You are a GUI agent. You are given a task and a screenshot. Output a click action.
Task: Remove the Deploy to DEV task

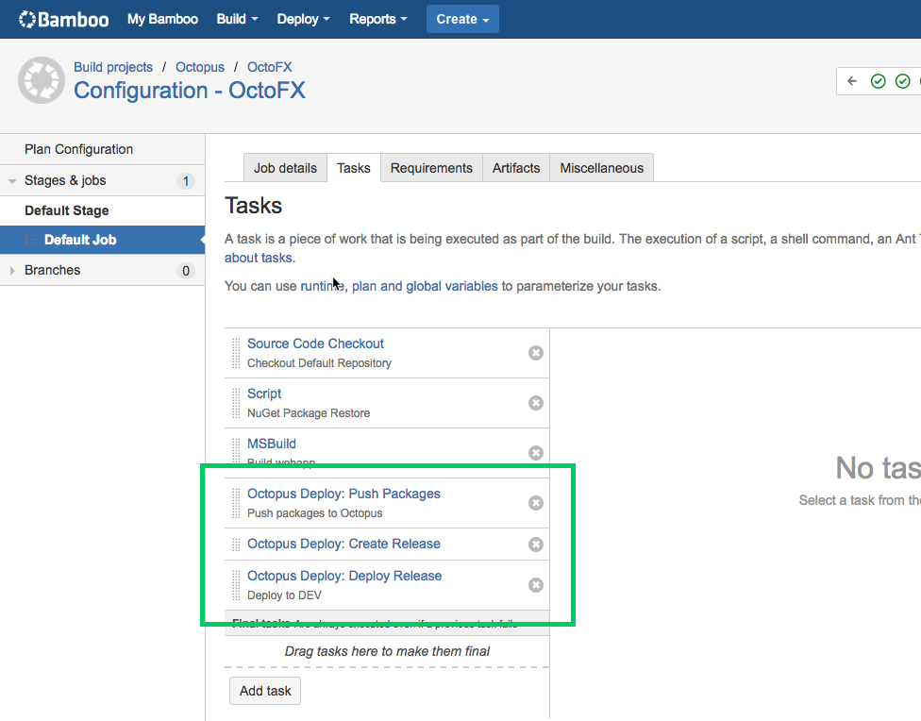tap(535, 585)
